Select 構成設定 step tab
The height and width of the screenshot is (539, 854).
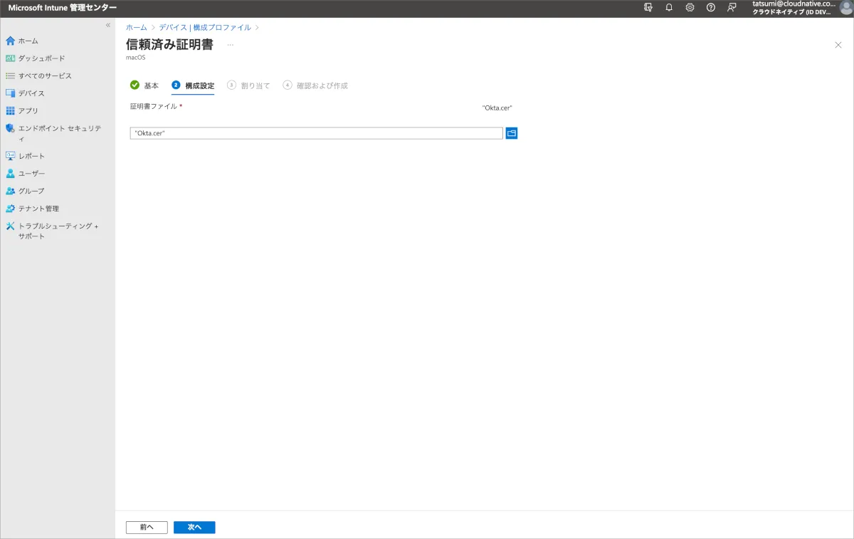point(193,85)
